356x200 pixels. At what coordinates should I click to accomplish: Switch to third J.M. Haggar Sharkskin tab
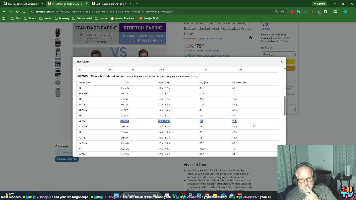click(111, 4)
